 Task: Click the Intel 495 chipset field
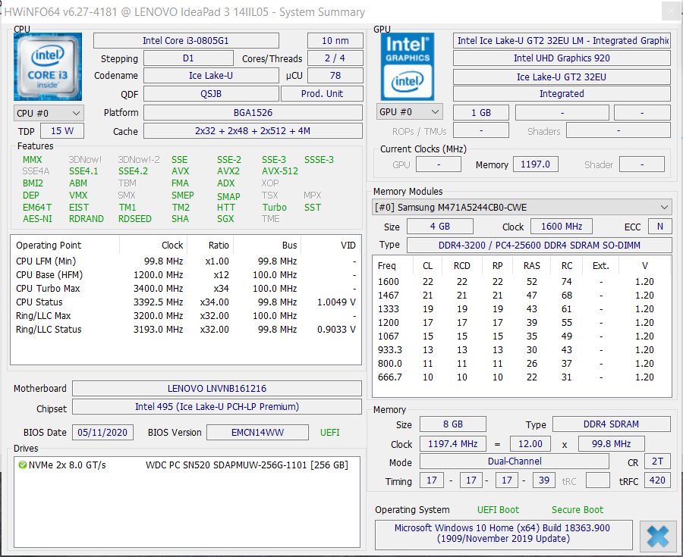coord(217,406)
